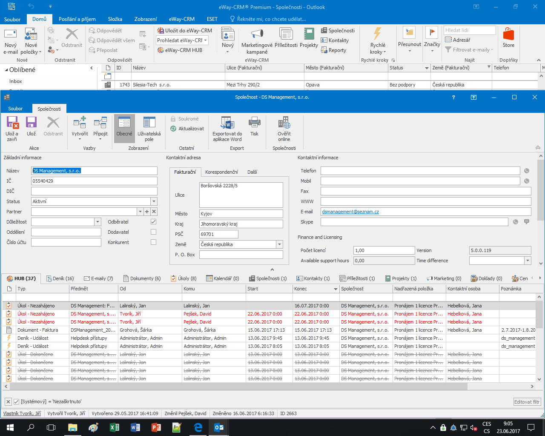This screenshot has width=545, height=436.
Task: Open Adresář address book
Action: [x=458, y=40]
